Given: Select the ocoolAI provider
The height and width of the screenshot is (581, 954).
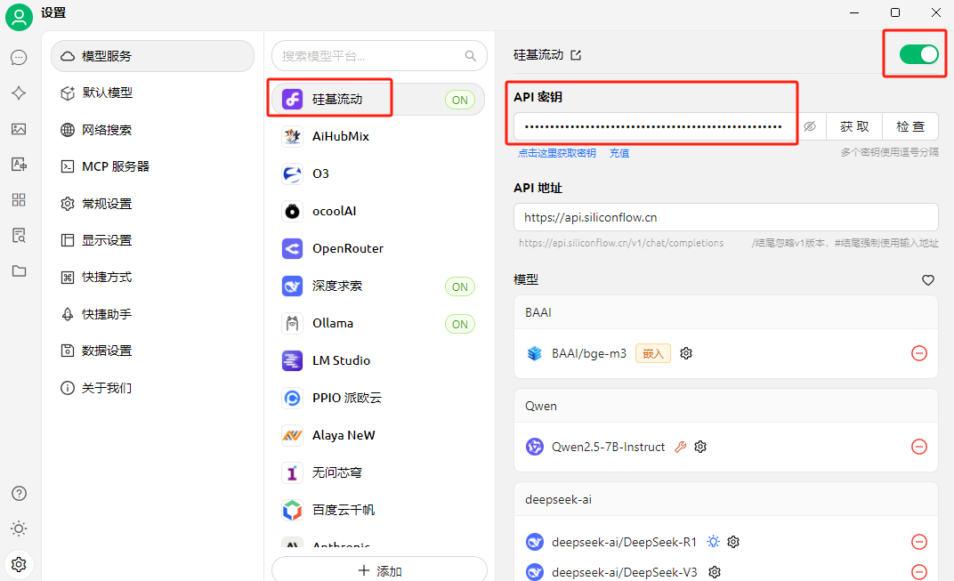Looking at the screenshot, I should (x=378, y=211).
